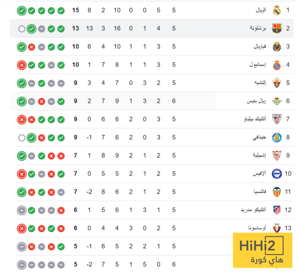Click the red loss icon in Espanyol's row

21,65
